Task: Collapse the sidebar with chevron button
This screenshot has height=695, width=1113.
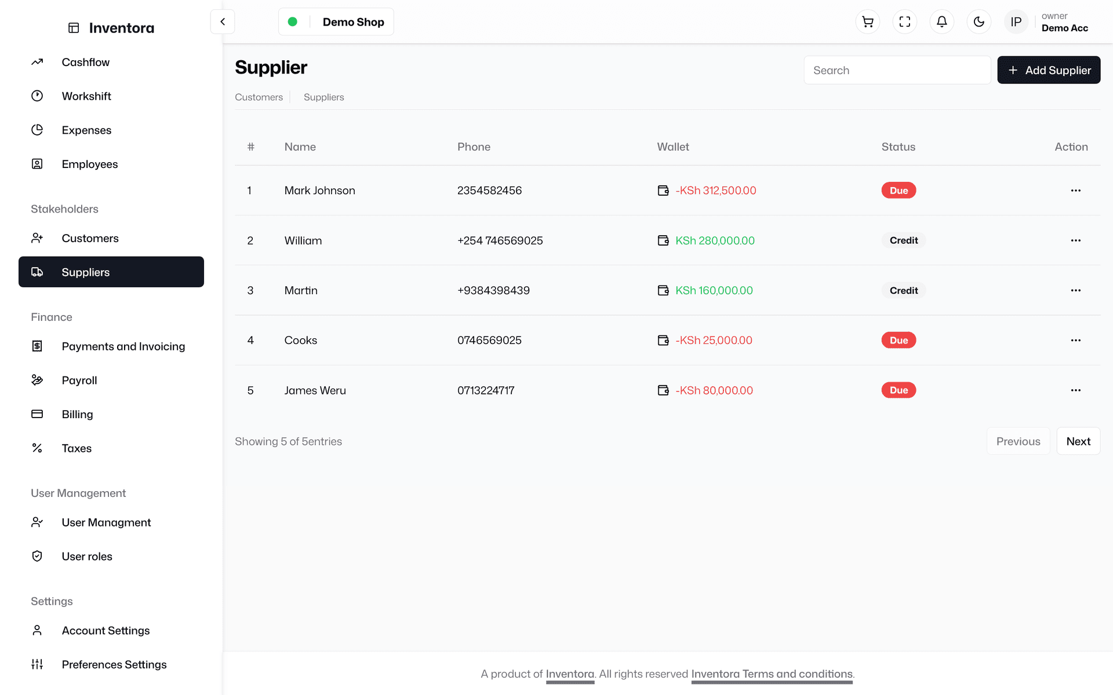Action: pos(223,22)
